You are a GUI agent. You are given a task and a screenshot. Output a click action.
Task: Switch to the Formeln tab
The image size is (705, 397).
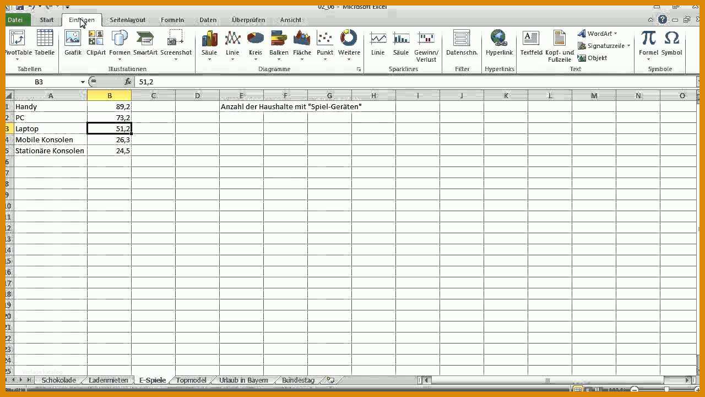pyautogui.click(x=172, y=20)
